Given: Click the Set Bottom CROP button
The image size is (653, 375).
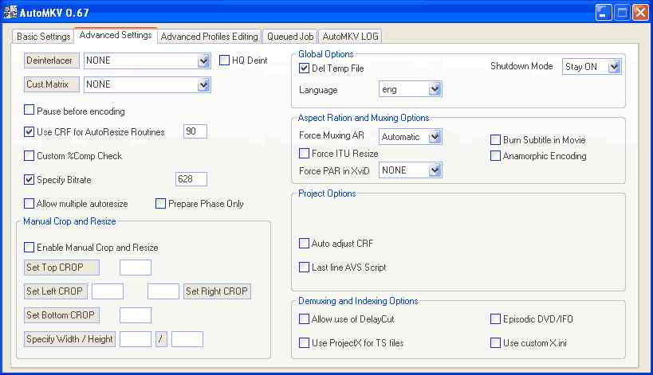Looking at the screenshot, I should 61,315.
